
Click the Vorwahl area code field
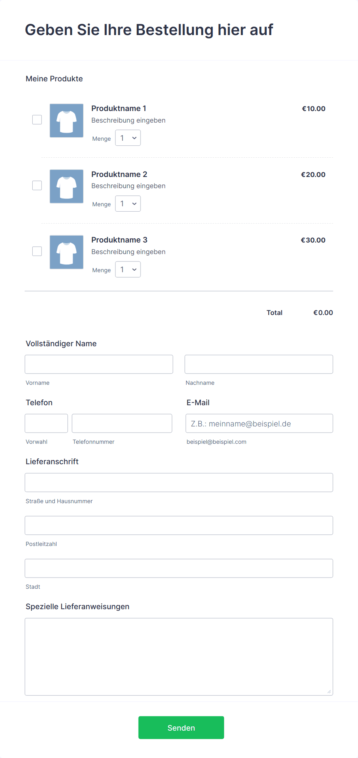pos(46,423)
